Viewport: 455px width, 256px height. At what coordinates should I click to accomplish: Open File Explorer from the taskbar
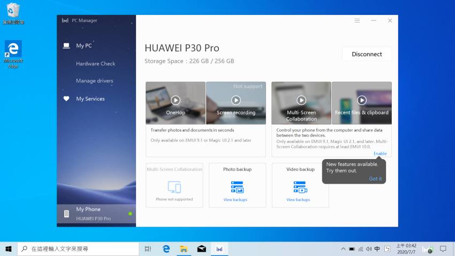(x=184, y=249)
